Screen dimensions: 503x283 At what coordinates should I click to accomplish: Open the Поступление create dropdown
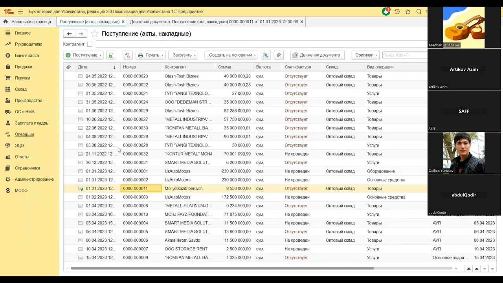[83, 55]
